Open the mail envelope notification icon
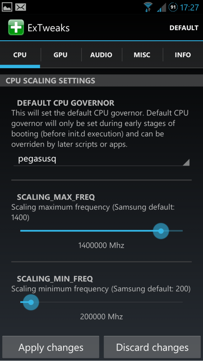Image resolution: width=203 pixels, height=361 pixels. (21, 7)
